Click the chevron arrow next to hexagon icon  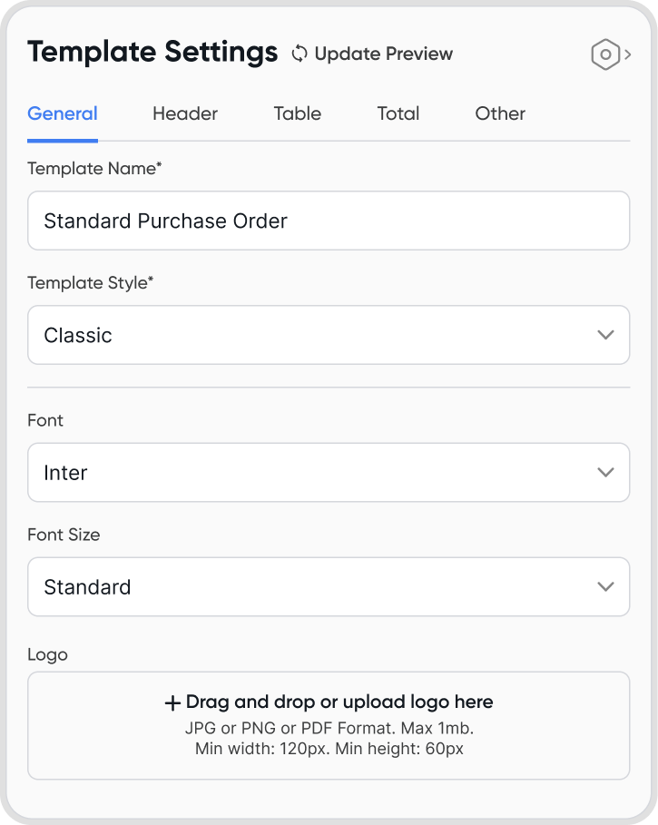628,54
